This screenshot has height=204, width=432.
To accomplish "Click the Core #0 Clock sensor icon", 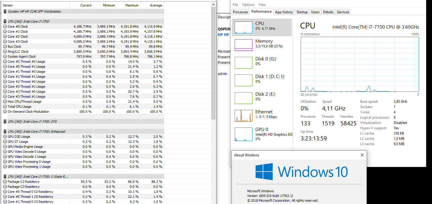I will tap(5, 26).
